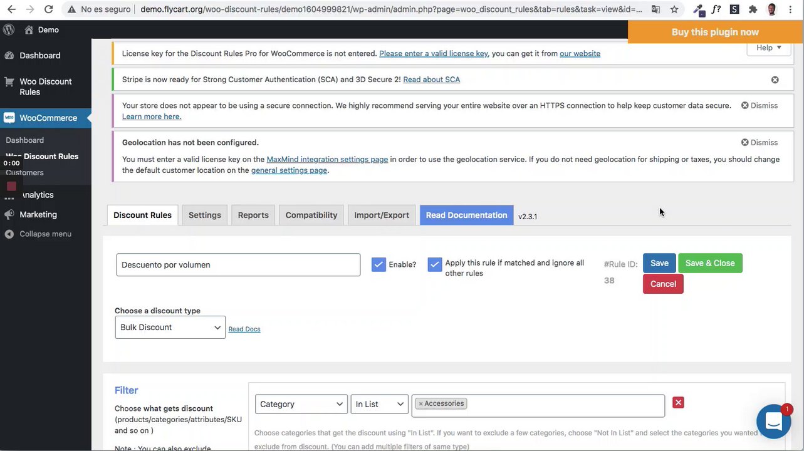This screenshot has height=451, width=804.
Task: Click the translate page icon in address bar
Action: (655, 9)
